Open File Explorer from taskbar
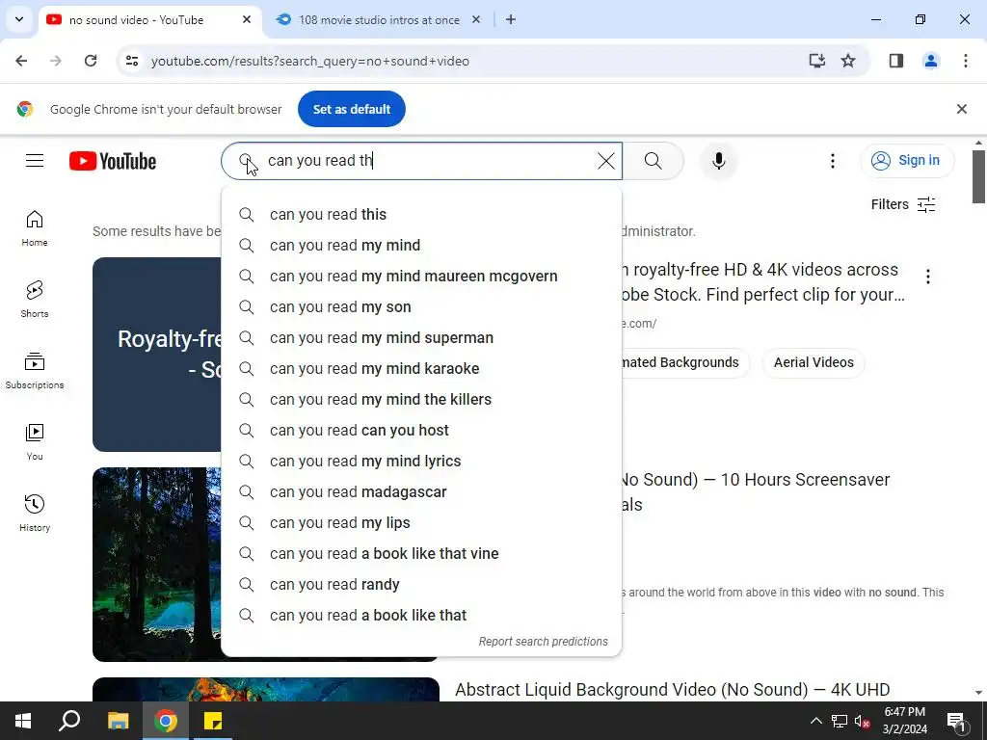The image size is (987, 740). coord(118,721)
